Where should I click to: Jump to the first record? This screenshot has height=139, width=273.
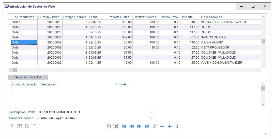(124, 127)
